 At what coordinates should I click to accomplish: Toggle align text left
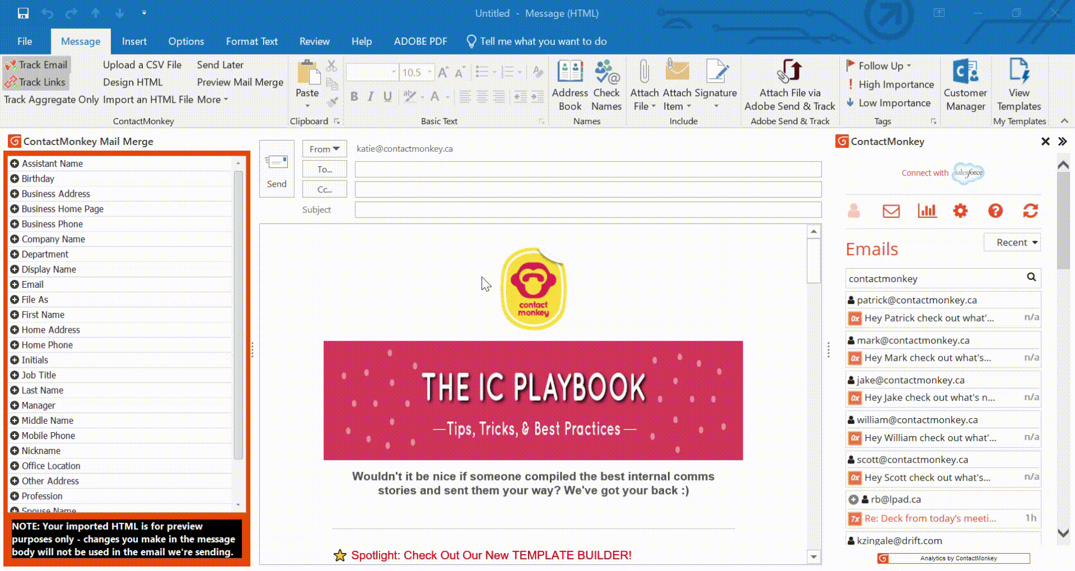coord(465,97)
